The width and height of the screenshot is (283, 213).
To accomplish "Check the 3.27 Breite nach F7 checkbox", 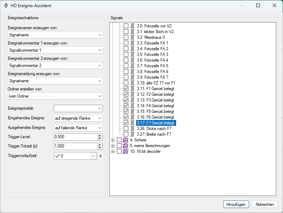I will tap(126, 134).
